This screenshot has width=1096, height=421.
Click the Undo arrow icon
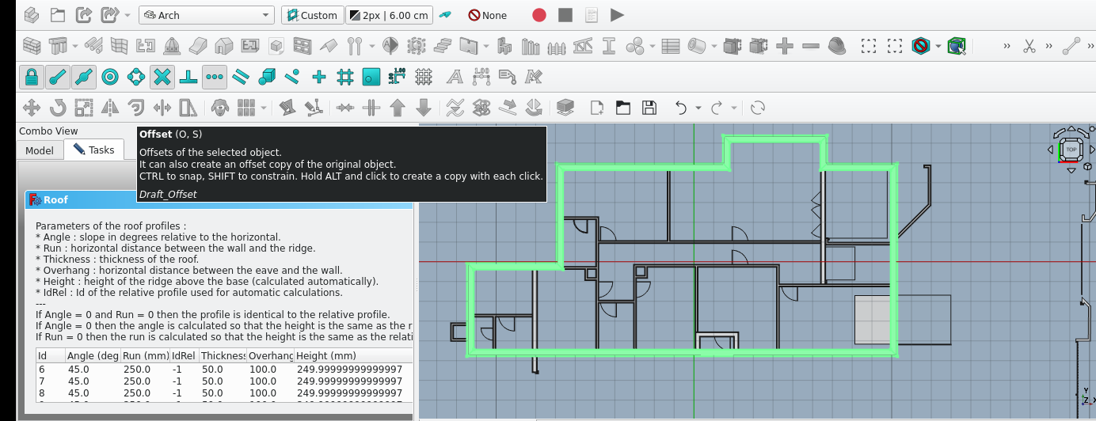[680, 108]
